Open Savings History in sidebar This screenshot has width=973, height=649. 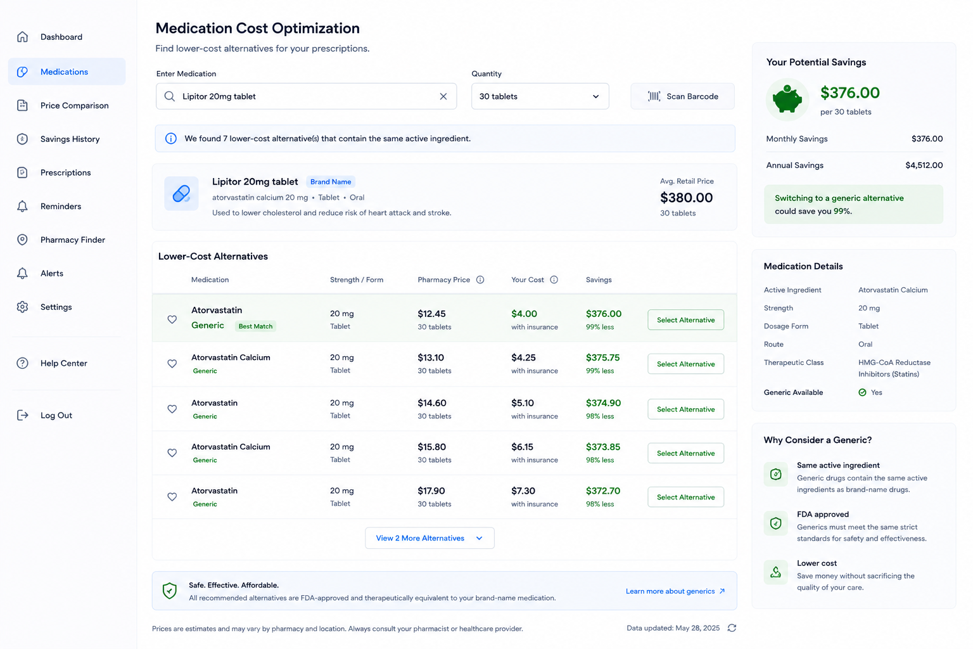tap(67, 139)
